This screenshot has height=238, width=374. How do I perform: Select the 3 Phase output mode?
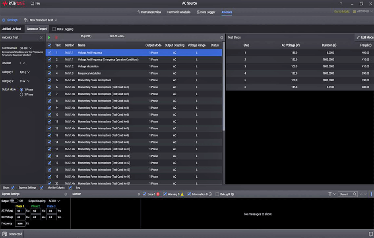click(x=21, y=94)
